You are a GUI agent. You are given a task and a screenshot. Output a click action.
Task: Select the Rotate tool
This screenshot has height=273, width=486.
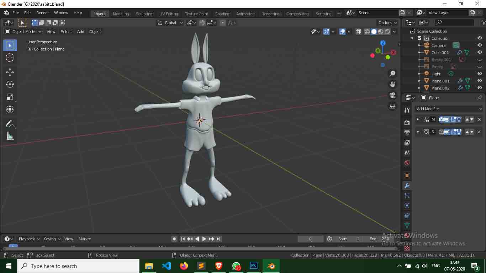[x=10, y=84]
